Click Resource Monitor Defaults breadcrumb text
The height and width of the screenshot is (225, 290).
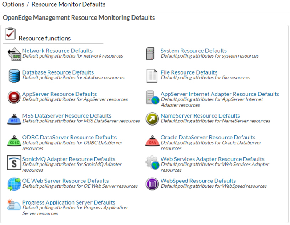(68, 4)
